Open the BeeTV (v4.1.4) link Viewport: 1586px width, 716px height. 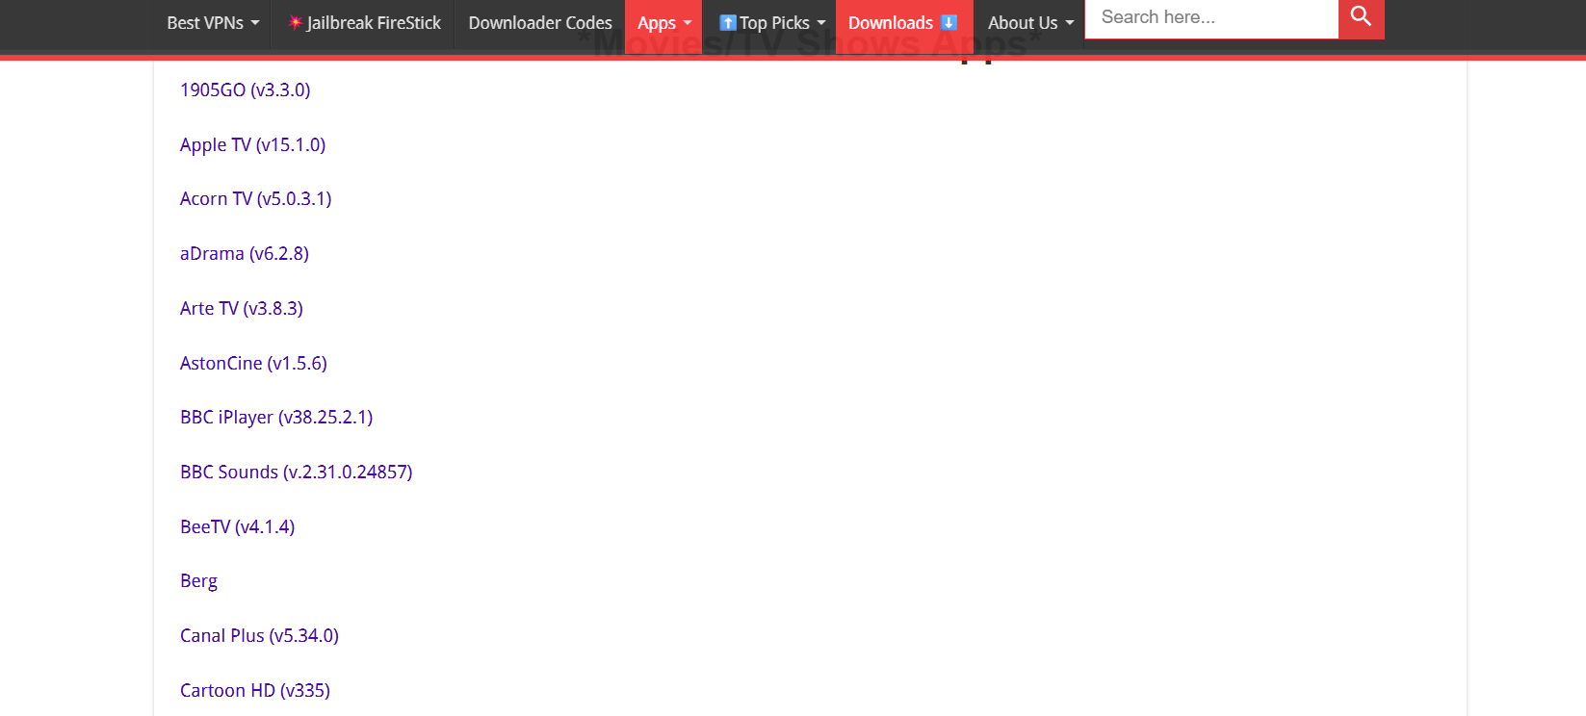pos(238,526)
